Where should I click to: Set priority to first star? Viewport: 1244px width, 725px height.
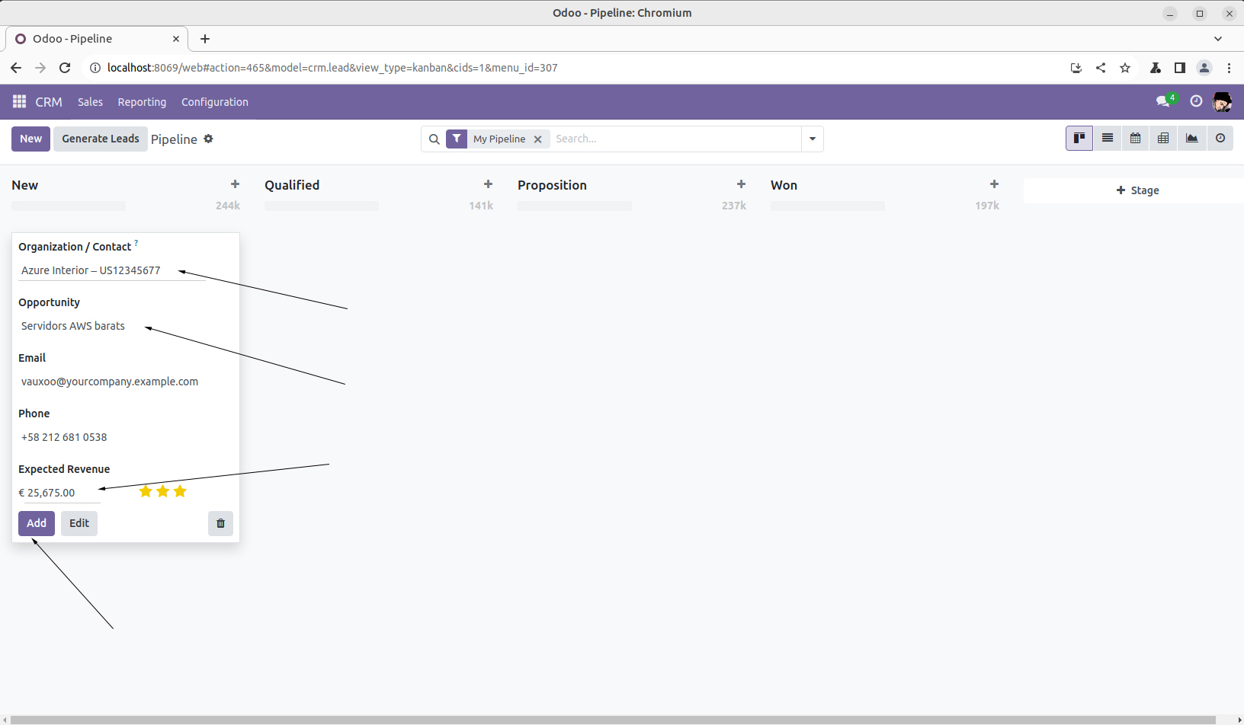[146, 491]
